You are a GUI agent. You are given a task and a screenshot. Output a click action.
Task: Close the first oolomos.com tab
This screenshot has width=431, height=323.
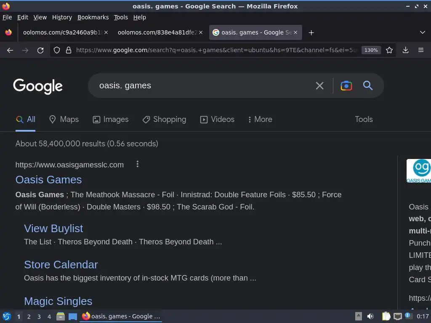106,32
